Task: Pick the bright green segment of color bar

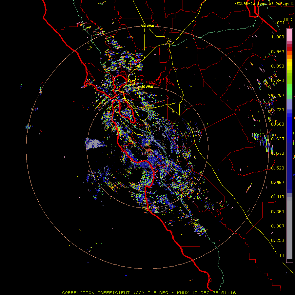Action: coord(289,89)
